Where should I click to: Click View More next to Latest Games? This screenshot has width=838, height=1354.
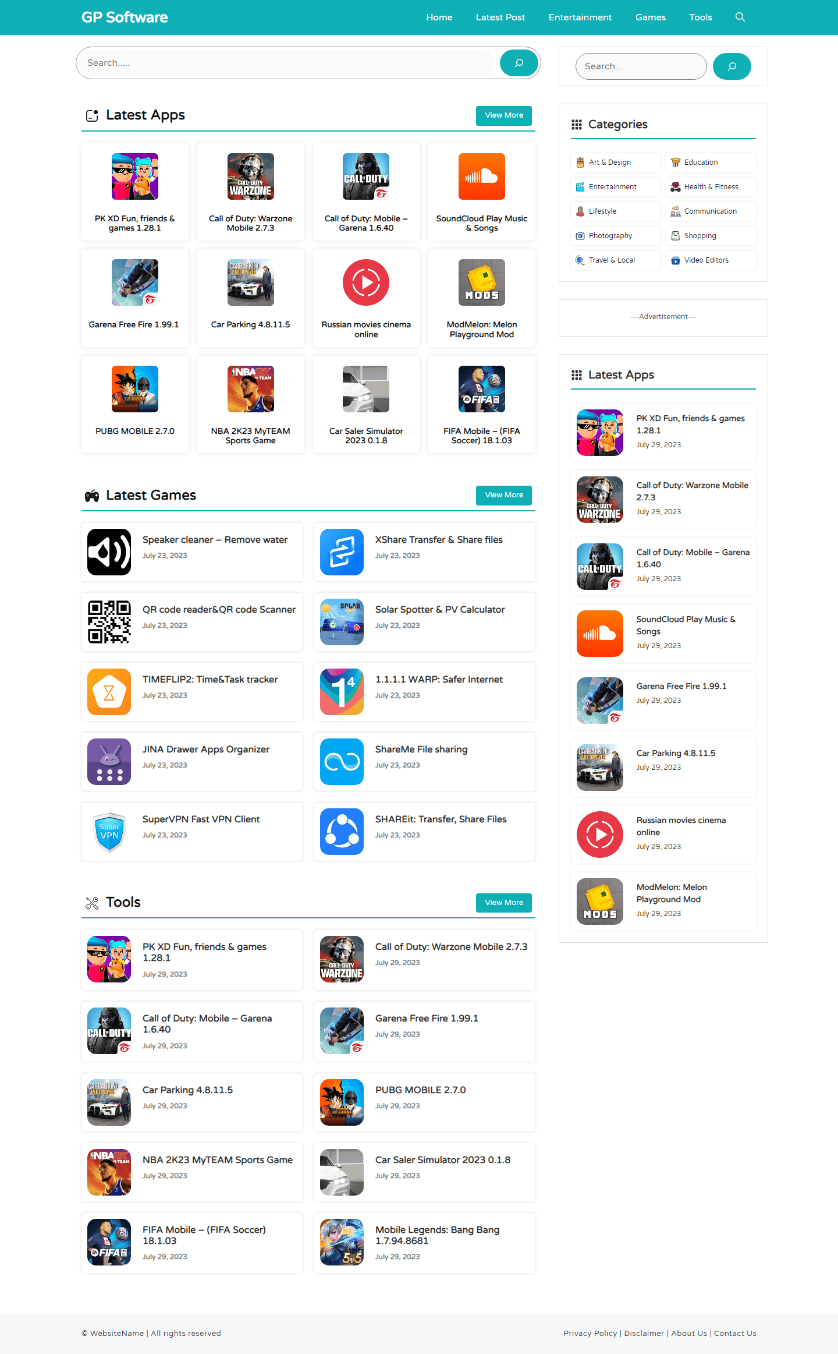[504, 495]
